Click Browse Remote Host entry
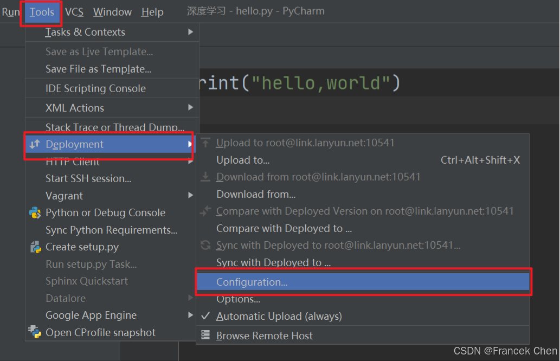The width and height of the screenshot is (560, 361). click(x=363, y=336)
